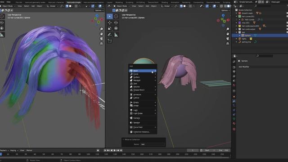
Task: Click collection Name field in Move to Collection
Action: pos(152,144)
